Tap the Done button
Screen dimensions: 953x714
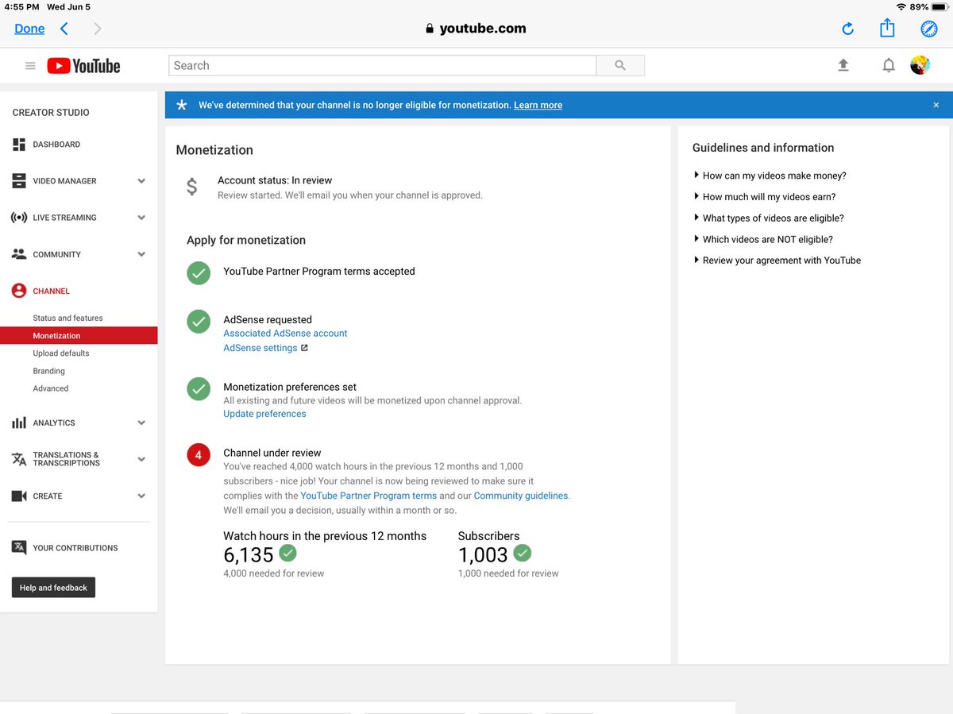[x=29, y=29]
